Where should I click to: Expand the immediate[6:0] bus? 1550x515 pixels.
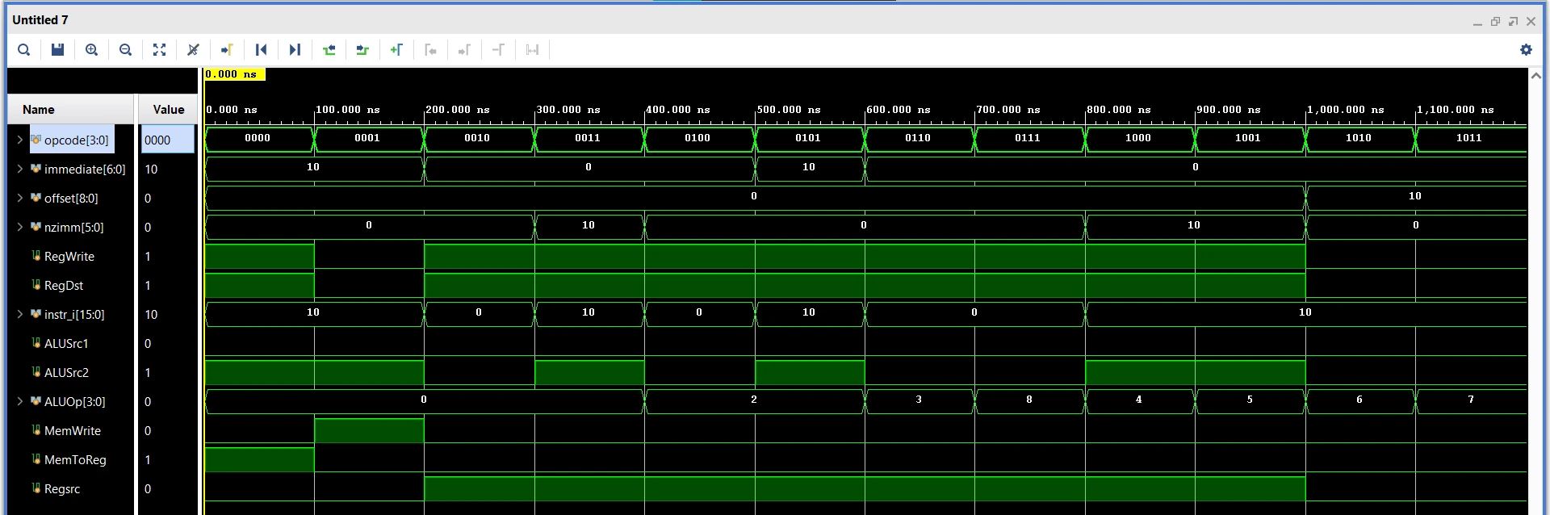pyautogui.click(x=20, y=170)
